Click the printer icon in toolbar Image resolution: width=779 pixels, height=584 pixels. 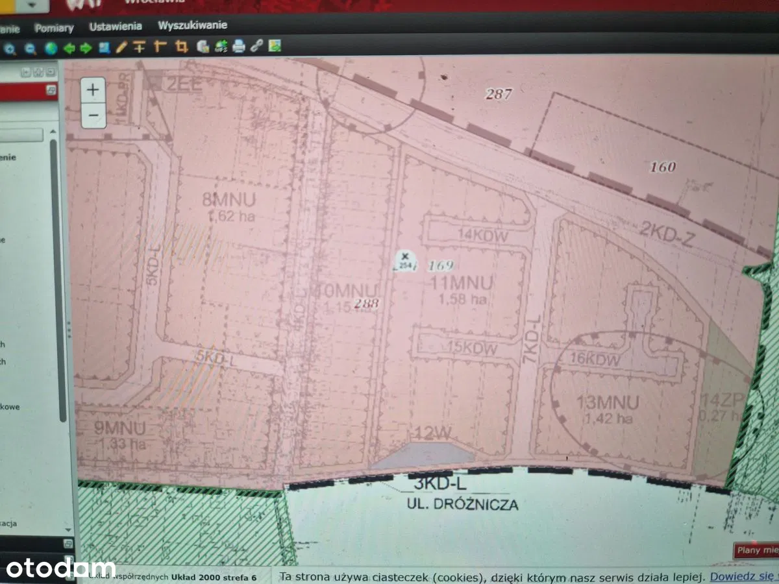239,47
